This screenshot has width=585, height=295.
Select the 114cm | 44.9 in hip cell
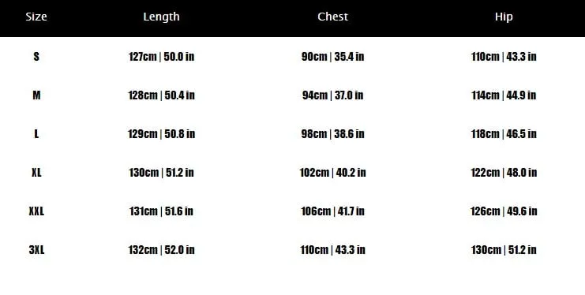(504, 95)
